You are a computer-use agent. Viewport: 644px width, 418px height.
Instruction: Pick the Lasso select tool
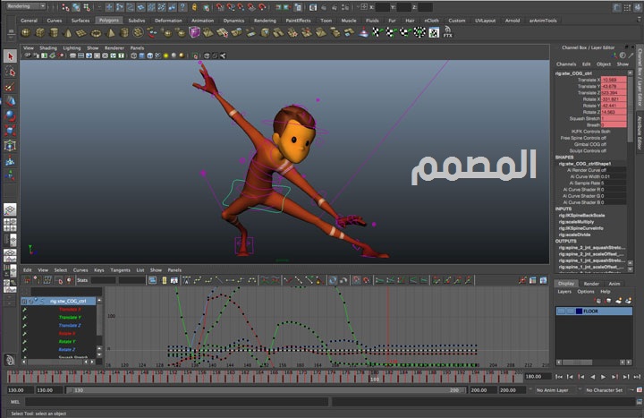(10, 72)
